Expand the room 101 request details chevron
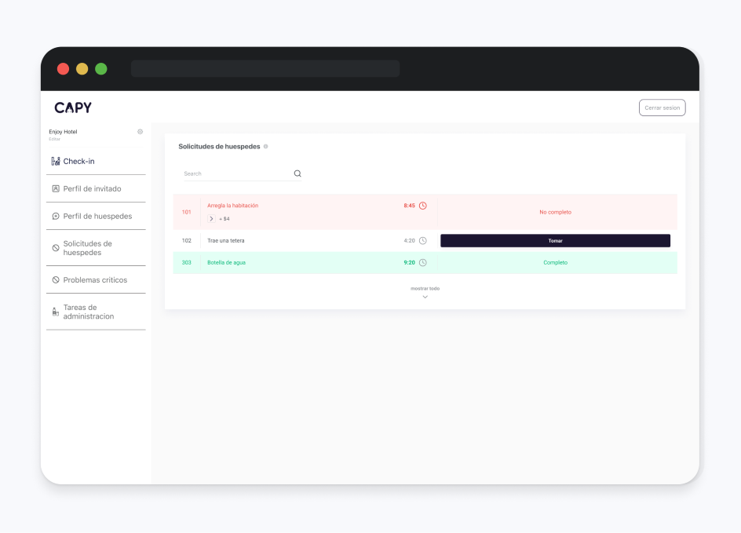Screen dimensions: 741x533 (x=211, y=219)
